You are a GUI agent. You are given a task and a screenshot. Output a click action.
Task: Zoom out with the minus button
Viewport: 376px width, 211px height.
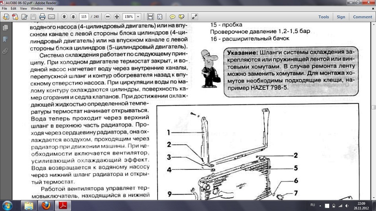(x=107, y=17)
